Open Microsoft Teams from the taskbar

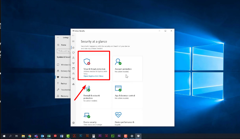coord(36,136)
